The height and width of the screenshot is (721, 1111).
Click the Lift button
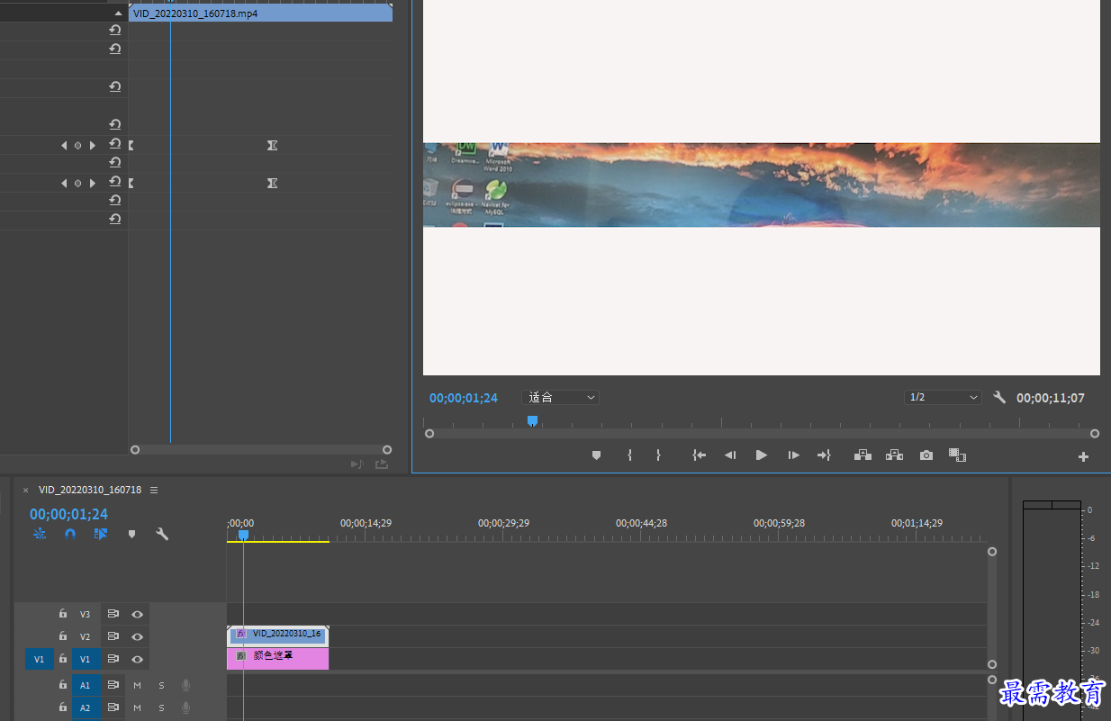[x=863, y=455]
